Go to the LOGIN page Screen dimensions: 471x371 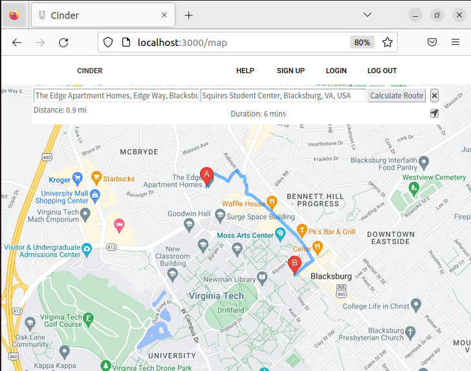pyautogui.click(x=336, y=71)
